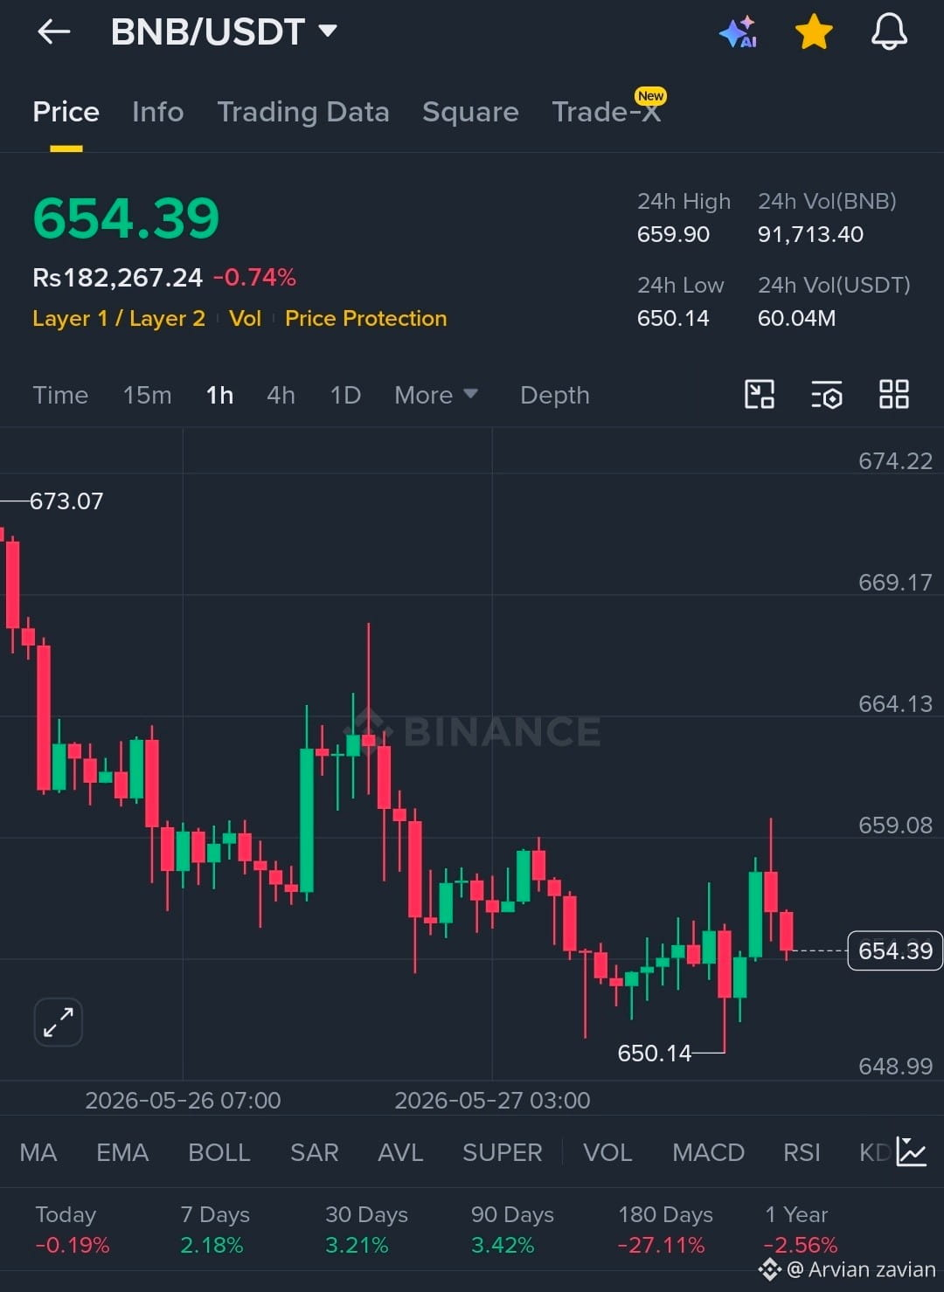Viewport: 944px width, 1292px height.
Task: Open the Layer 1 / Layer 2 tag
Action: [119, 319]
